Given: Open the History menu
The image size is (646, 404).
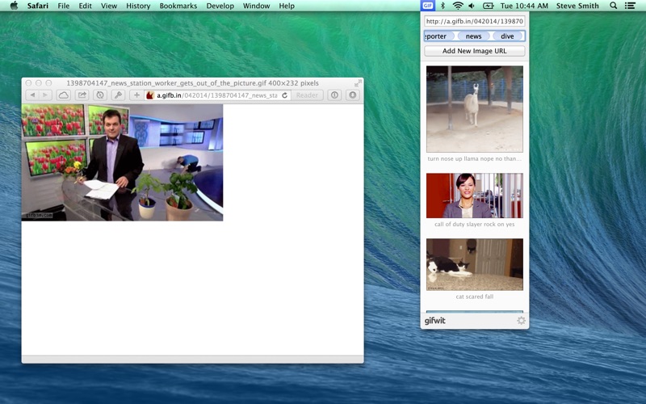Looking at the screenshot, I should click(138, 6).
